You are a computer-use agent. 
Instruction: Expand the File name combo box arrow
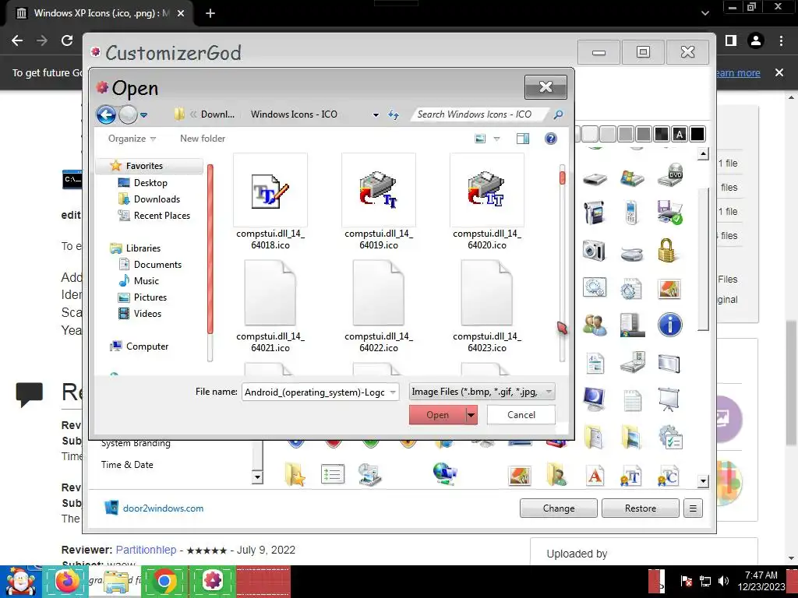tap(393, 392)
